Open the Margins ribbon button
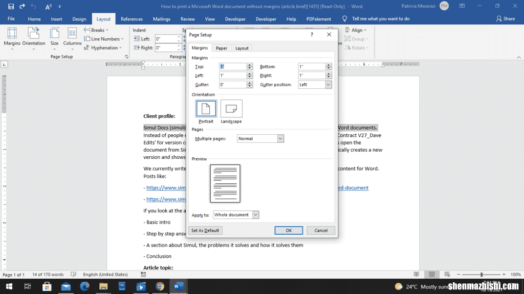The height and width of the screenshot is (294, 524). coord(12,39)
